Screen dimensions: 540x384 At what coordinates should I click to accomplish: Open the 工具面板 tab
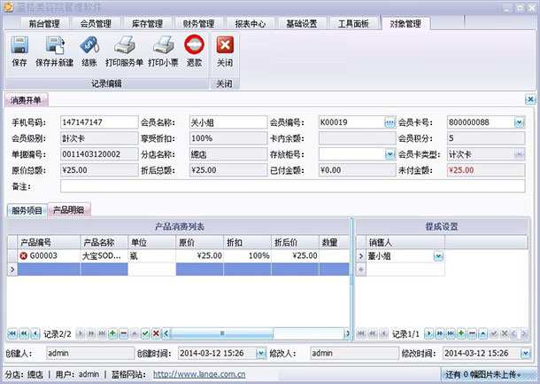coord(354,23)
